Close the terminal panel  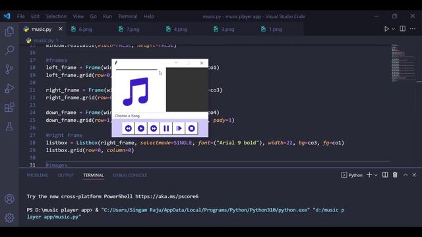pos(414,175)
